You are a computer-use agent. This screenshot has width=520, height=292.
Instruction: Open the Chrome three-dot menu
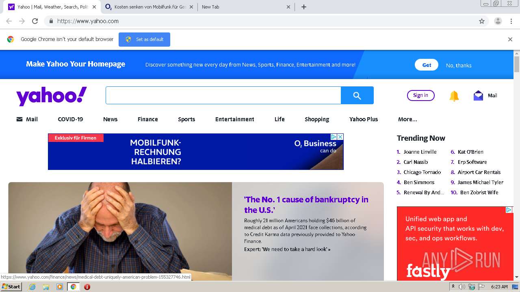coord(511,21)
